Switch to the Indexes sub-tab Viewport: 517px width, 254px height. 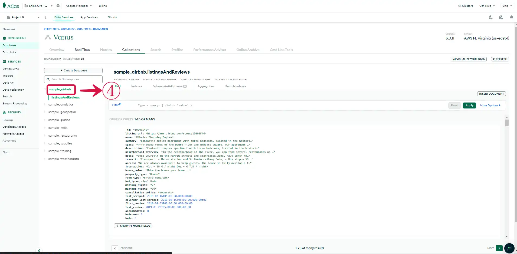point(136,86)
